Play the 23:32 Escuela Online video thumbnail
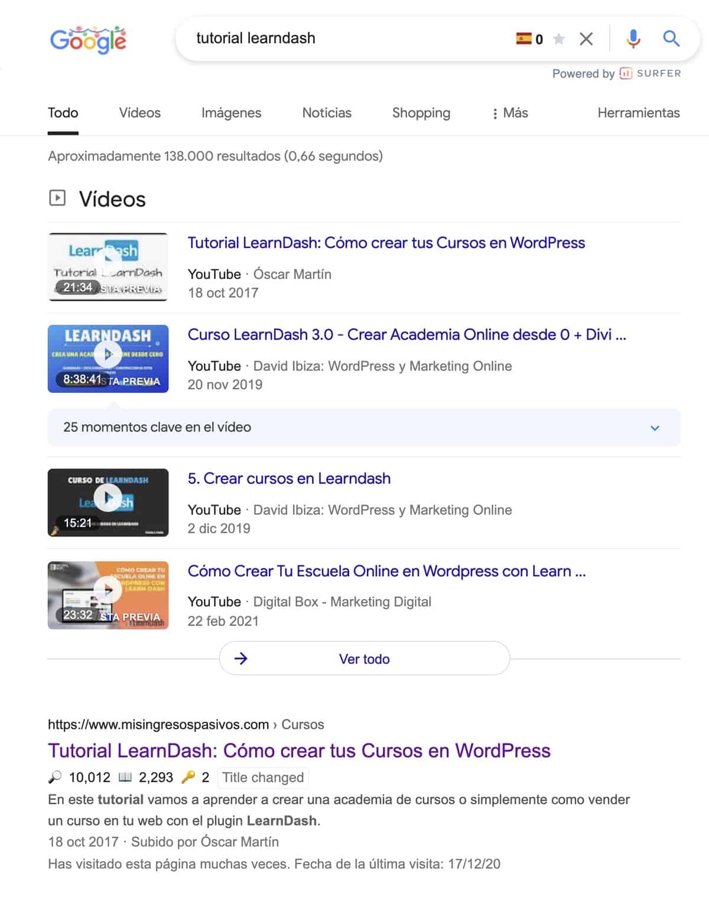The height and width of the screenshot is (903, 709). [x=108, y=595]
